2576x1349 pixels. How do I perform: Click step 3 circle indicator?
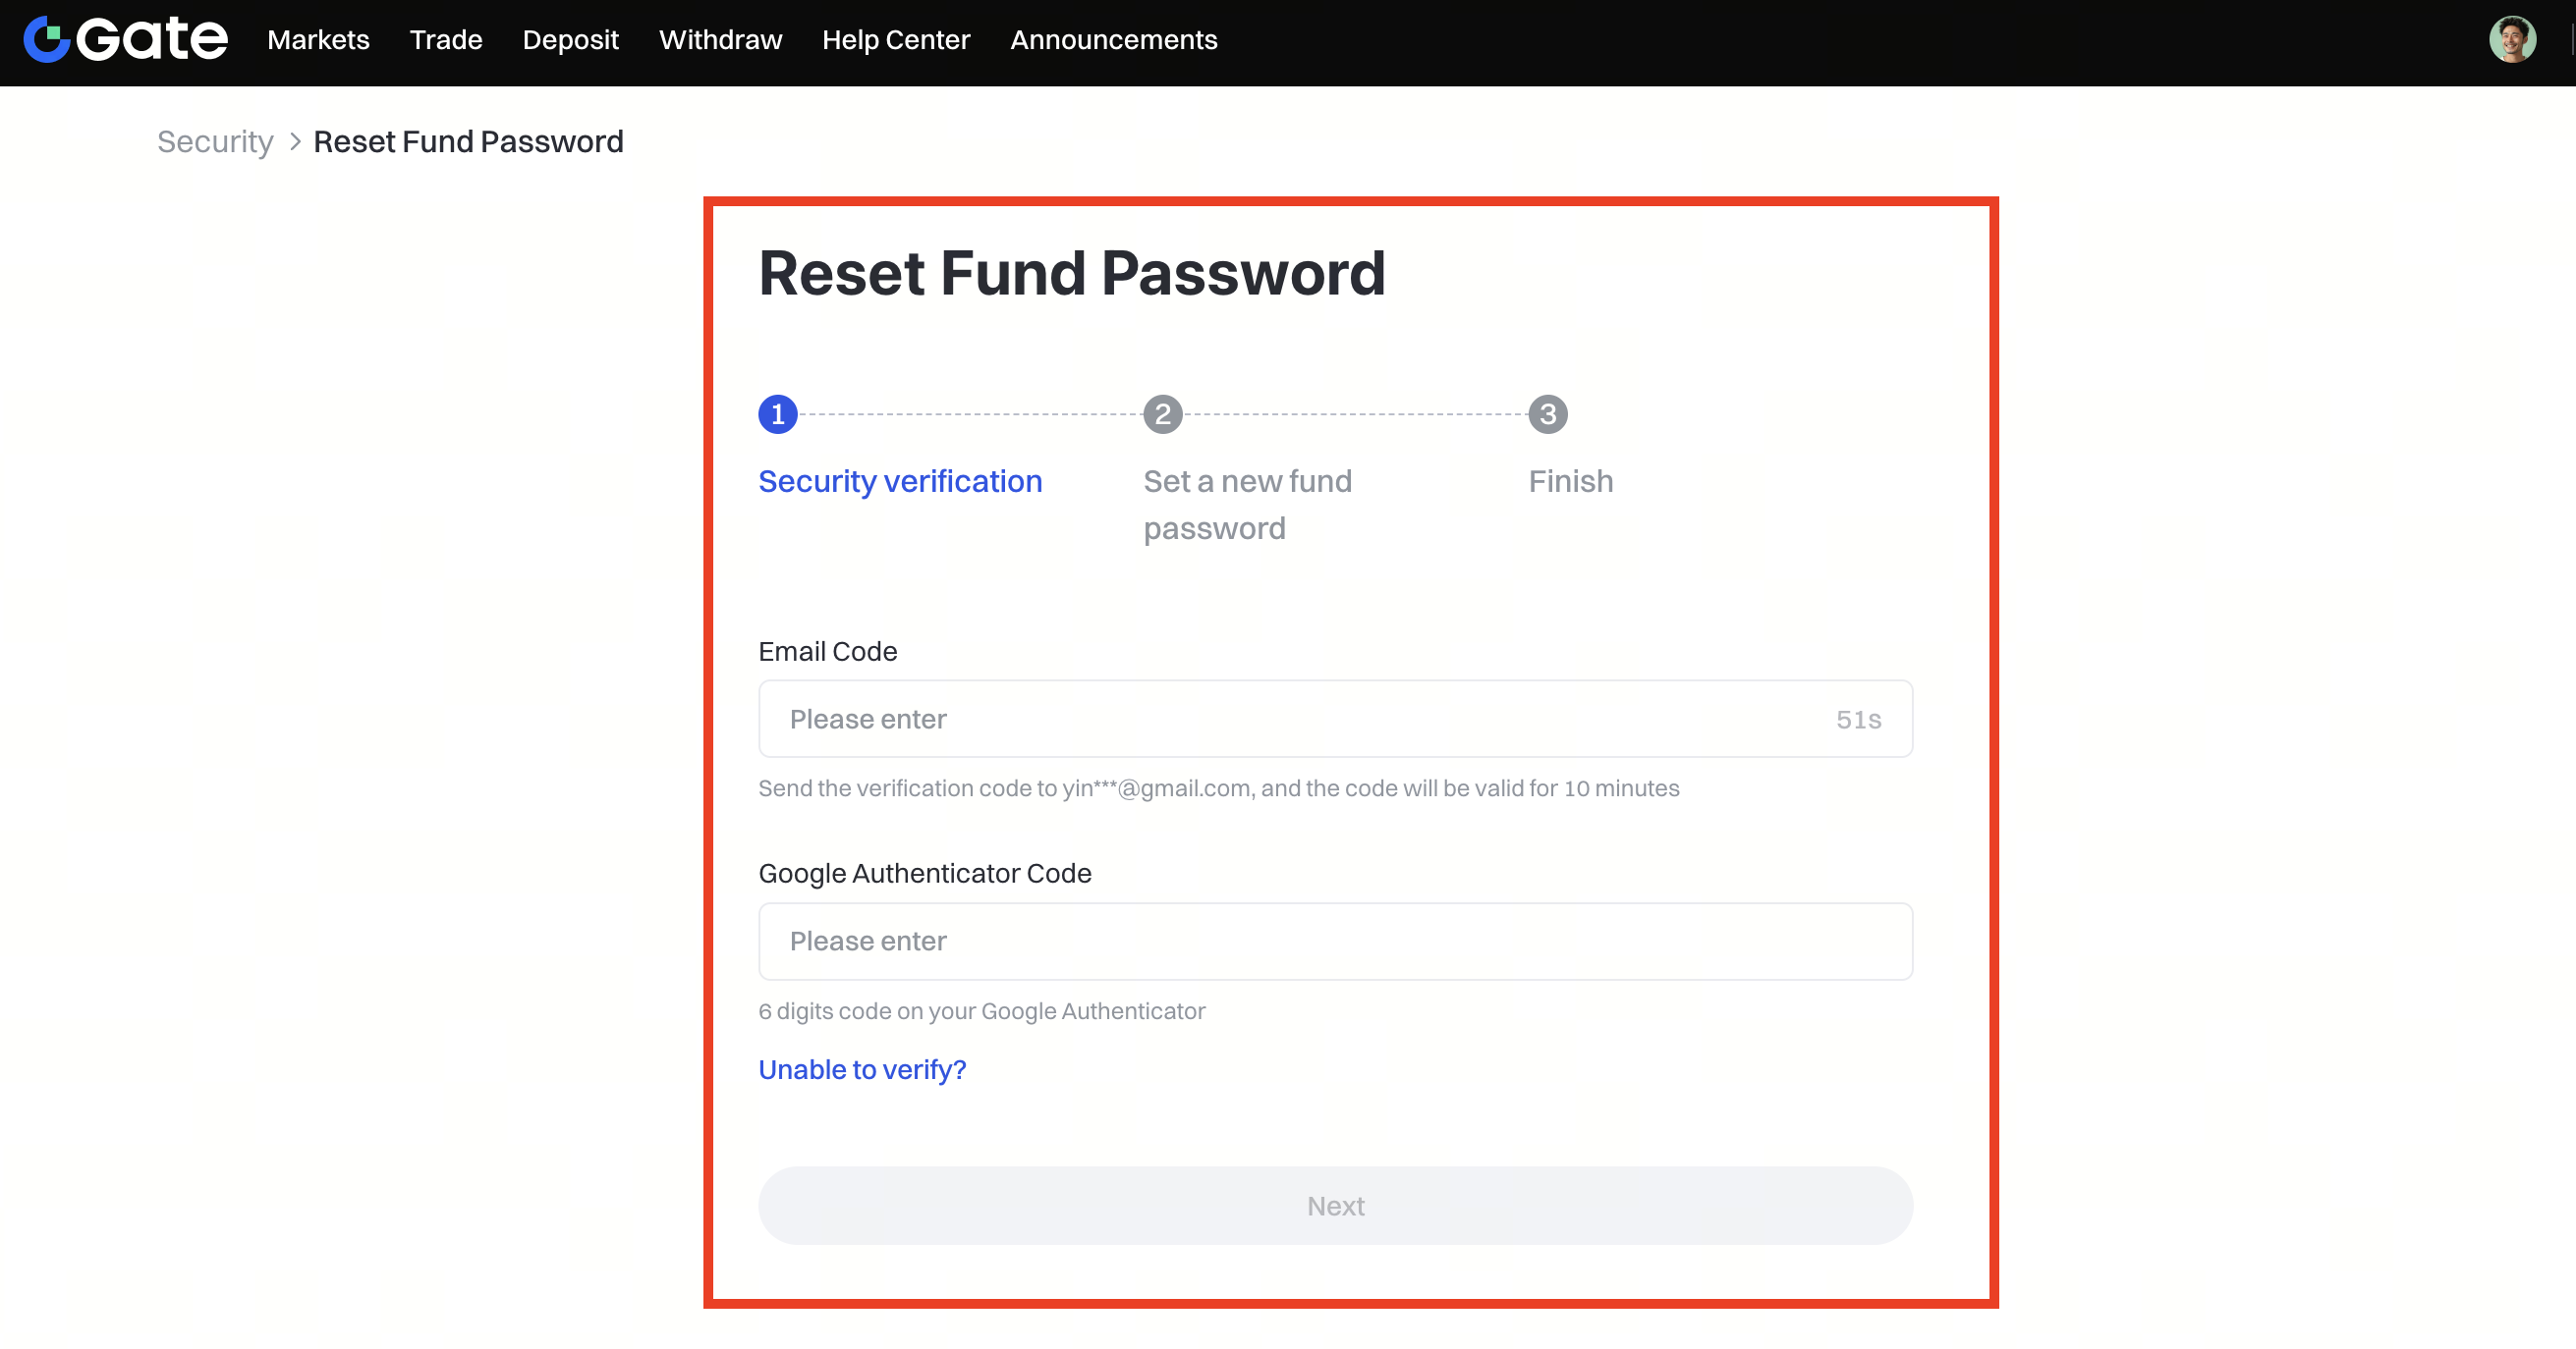[1547, 413]
